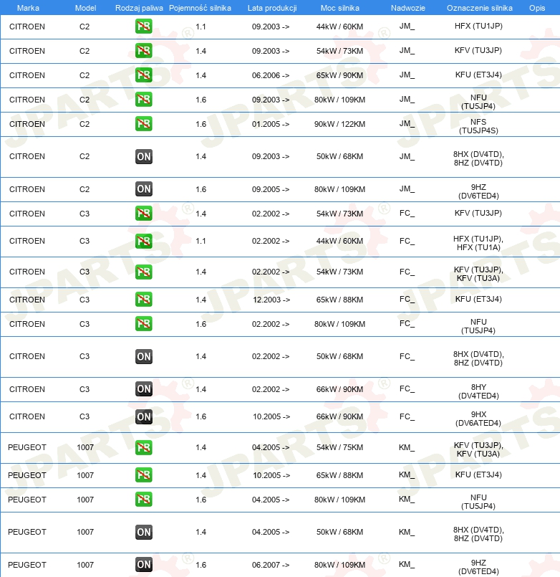Click the Opis column header
This screenshot has width=560, height=577.
click(537, 8)
